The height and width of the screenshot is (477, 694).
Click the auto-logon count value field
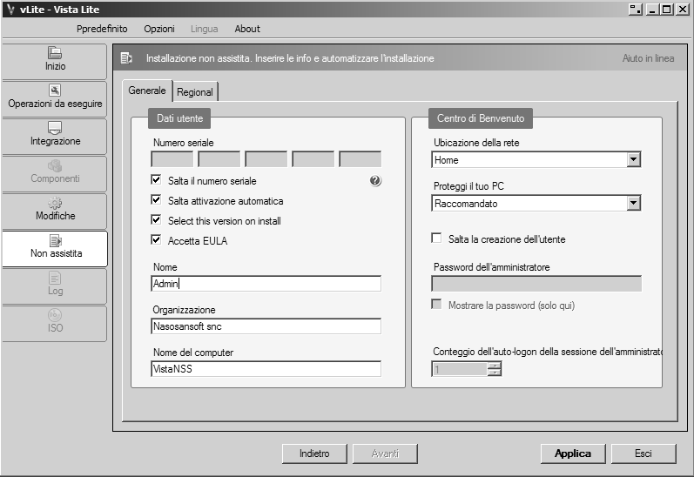tap(460, 369)
